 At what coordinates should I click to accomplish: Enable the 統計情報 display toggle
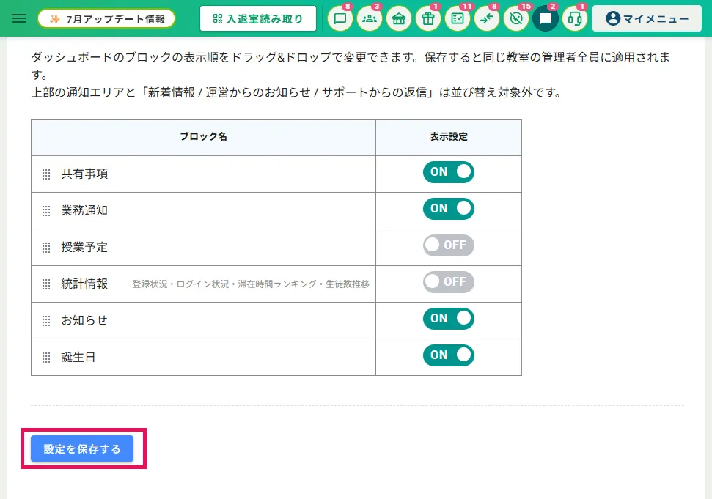(449, 281)
